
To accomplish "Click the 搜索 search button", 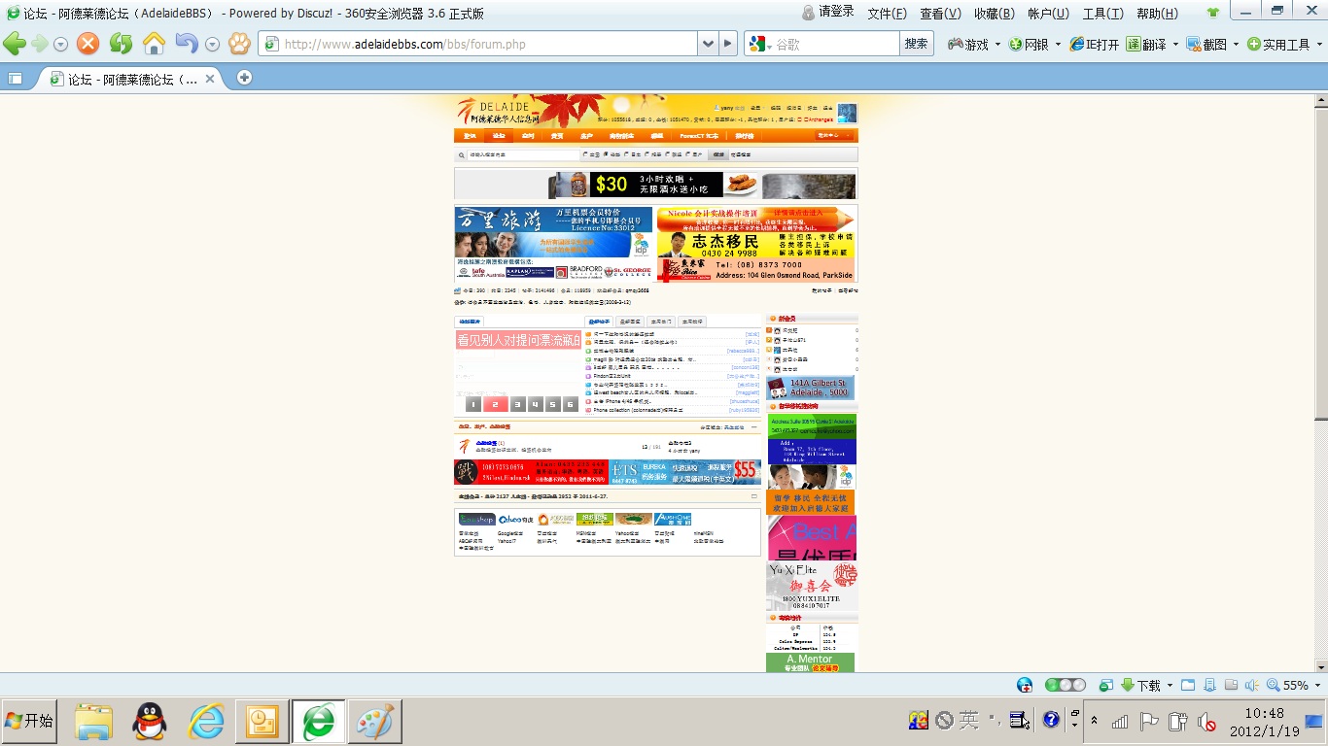I will 916,44.
